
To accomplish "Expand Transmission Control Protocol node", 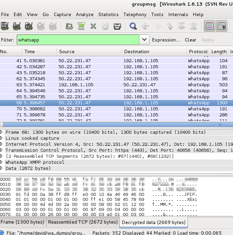I will tap(1, 150).
